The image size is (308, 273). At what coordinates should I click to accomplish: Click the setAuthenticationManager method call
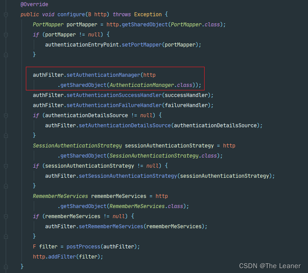103,75
